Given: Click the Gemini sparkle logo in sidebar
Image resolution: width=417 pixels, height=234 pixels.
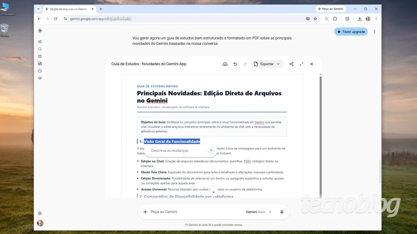Looking at the screenshot, I should [x=40, y=31].
